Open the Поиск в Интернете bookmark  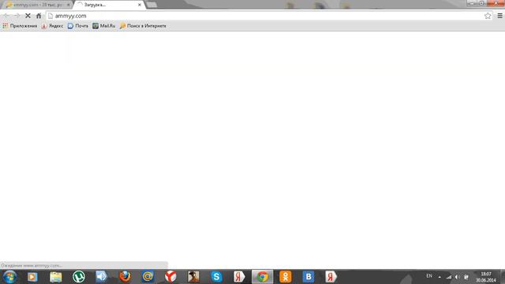tap(143, 26)
